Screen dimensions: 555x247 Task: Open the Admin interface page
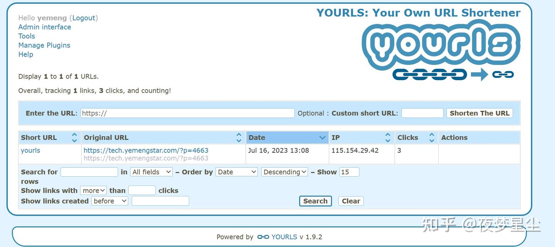point(44,27)
